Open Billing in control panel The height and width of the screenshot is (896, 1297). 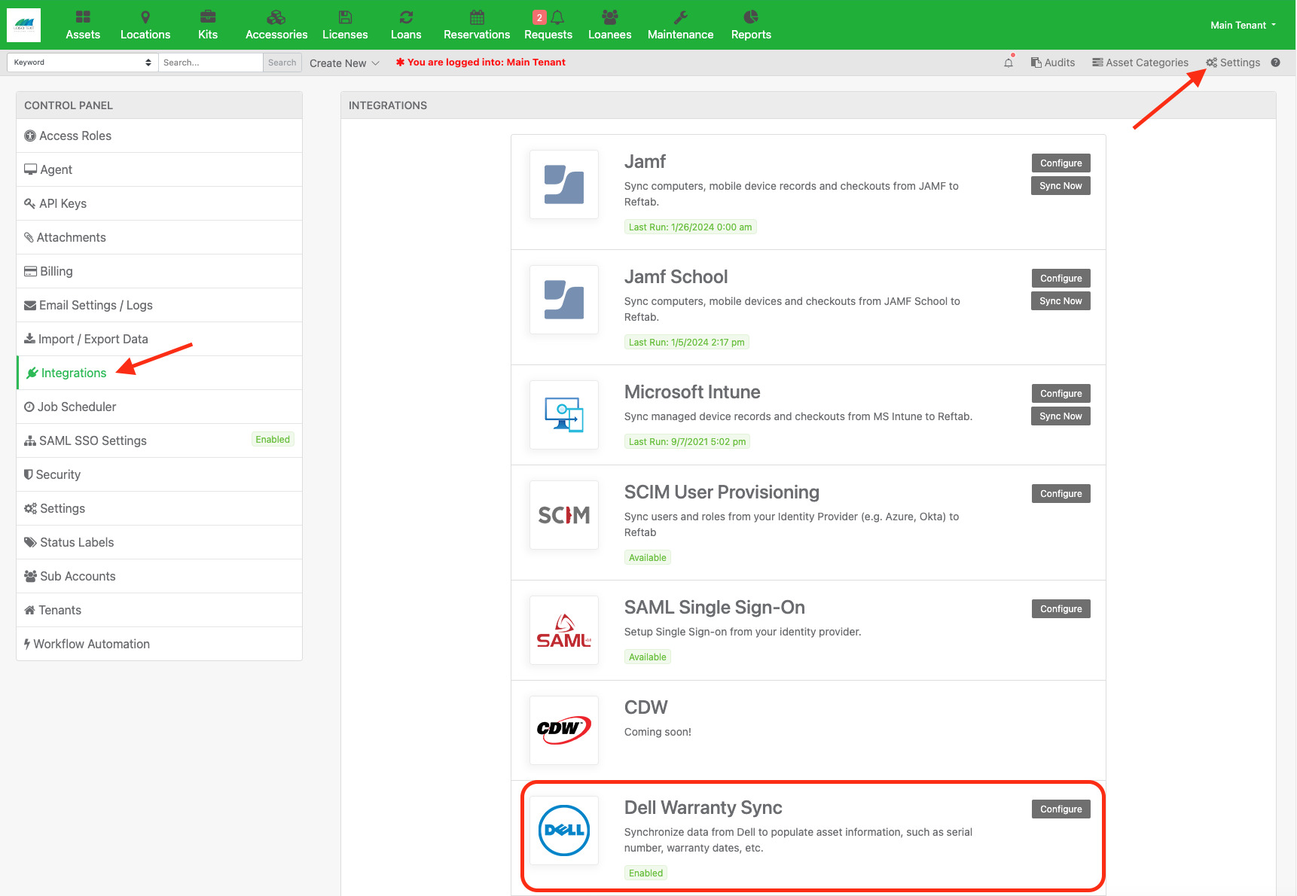159,271
